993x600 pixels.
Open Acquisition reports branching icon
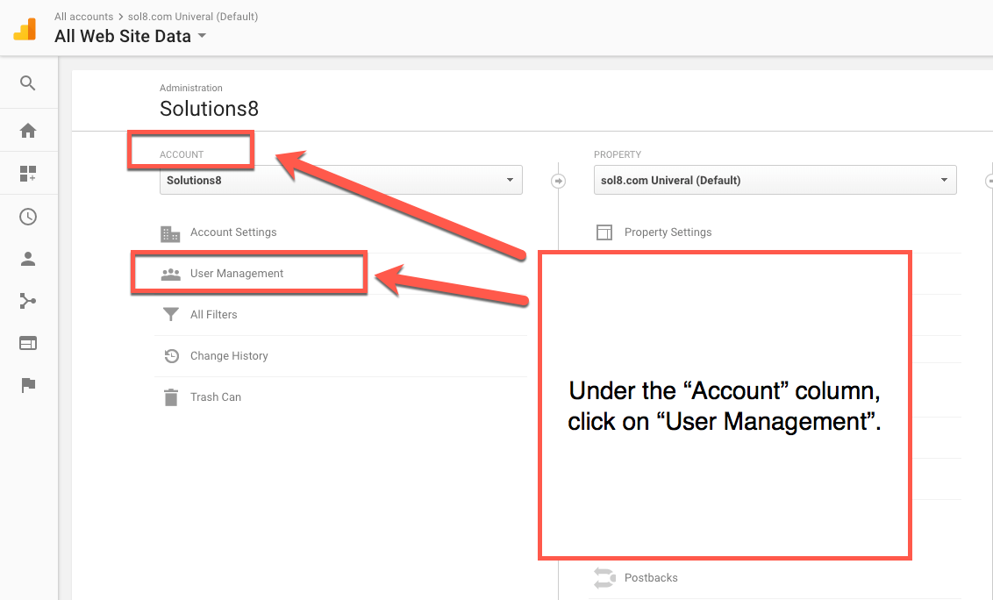(28, 301)
